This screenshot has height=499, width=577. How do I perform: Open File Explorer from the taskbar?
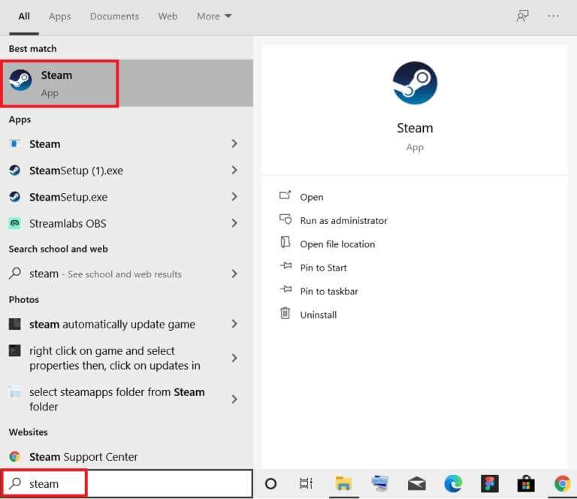pos(343,483)
